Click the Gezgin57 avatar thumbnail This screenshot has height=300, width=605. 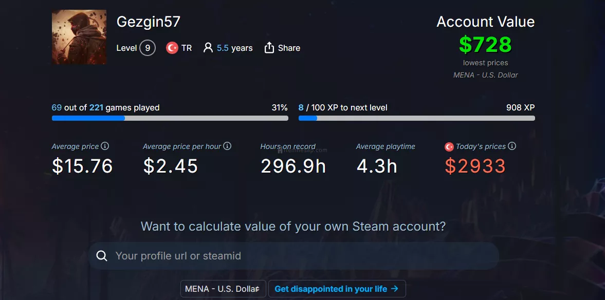pyautogui.click(x=79, y=37)
